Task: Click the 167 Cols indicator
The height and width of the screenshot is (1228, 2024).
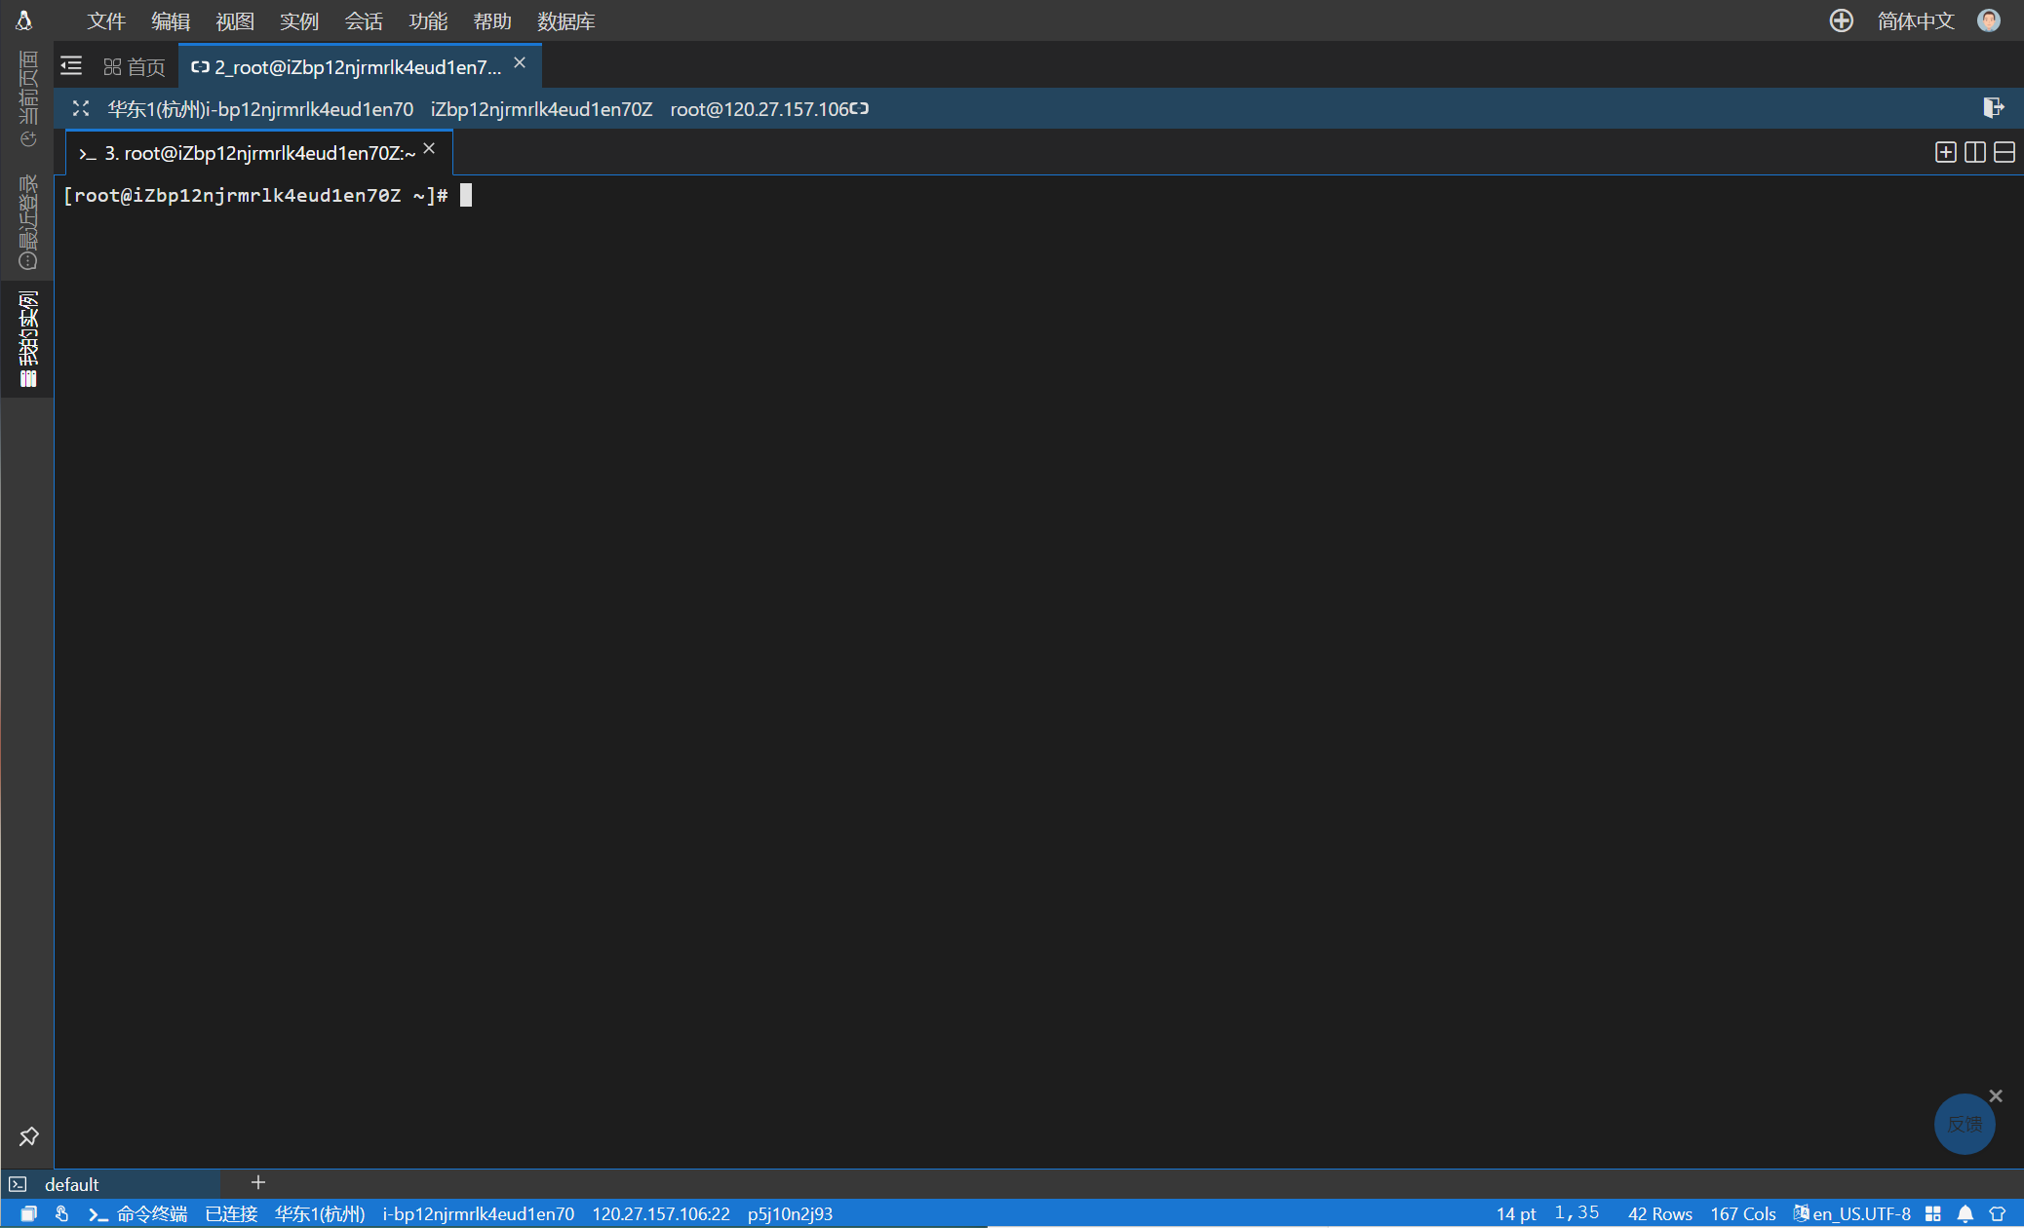Action: click(1743, 1213)
